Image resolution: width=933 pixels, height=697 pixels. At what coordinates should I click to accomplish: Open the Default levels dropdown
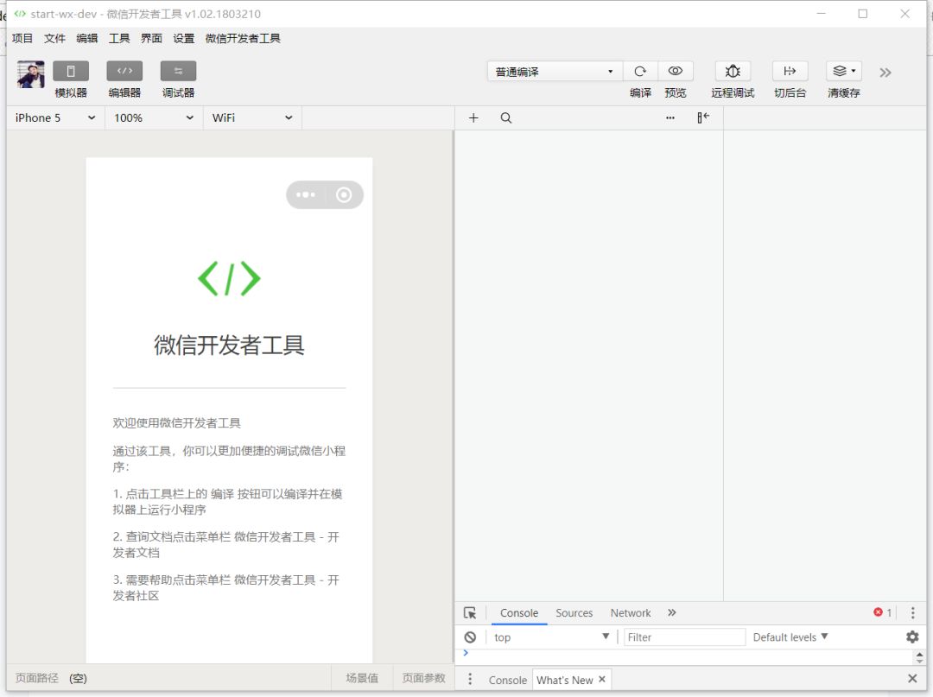790,637
